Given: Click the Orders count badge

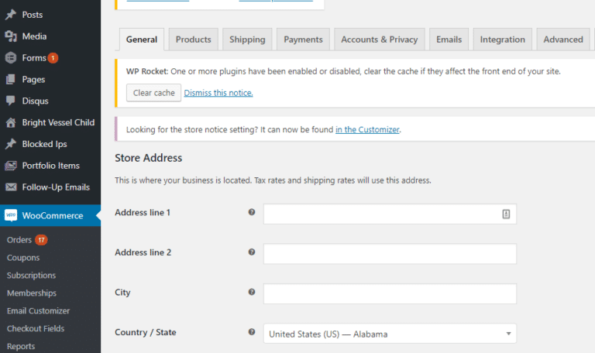Looking at the screenshot, I should coord(41,240).
